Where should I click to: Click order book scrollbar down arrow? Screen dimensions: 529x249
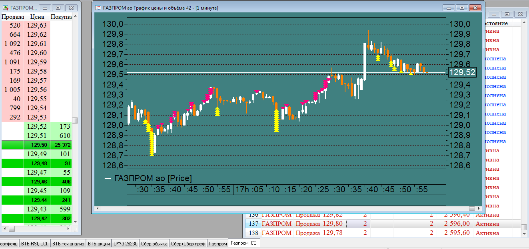pos(75,222)
